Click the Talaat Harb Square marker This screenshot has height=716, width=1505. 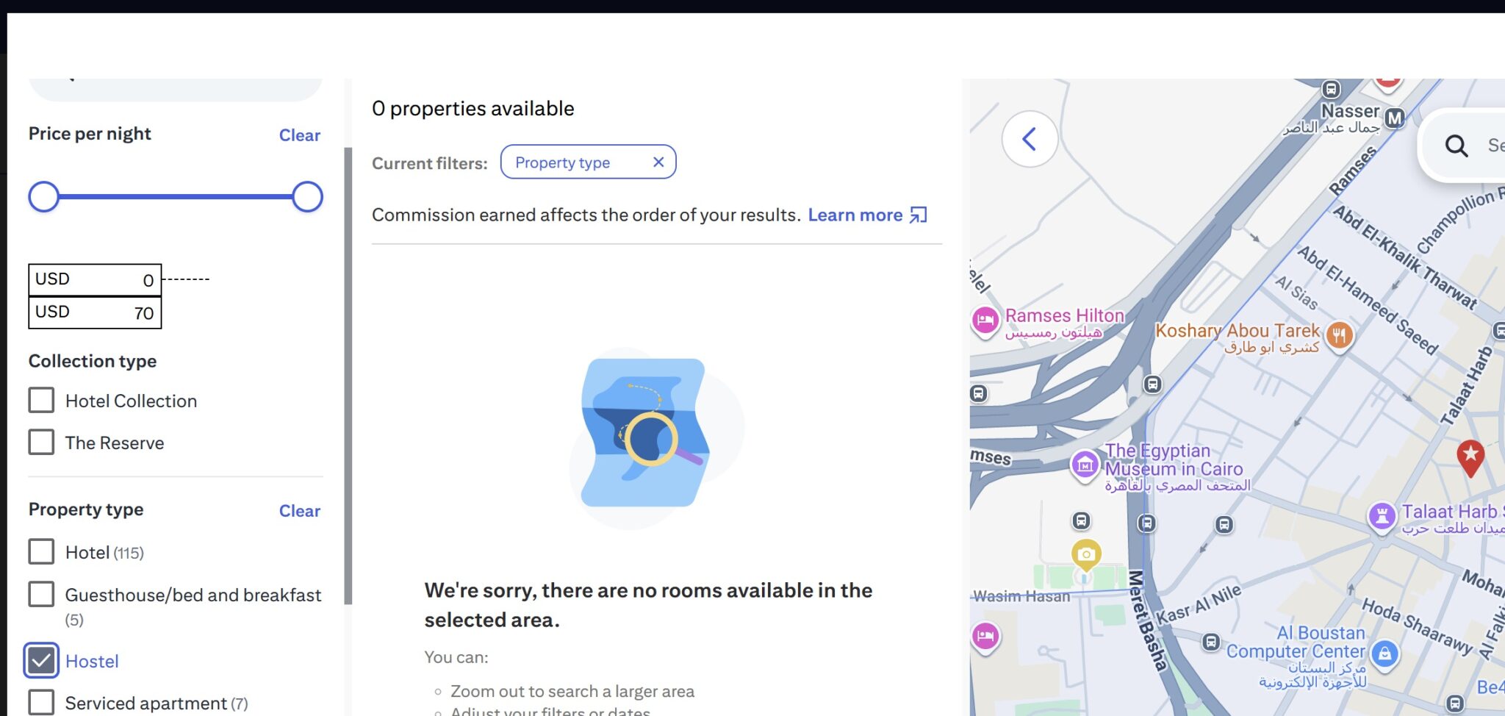tap(1382, 515)
